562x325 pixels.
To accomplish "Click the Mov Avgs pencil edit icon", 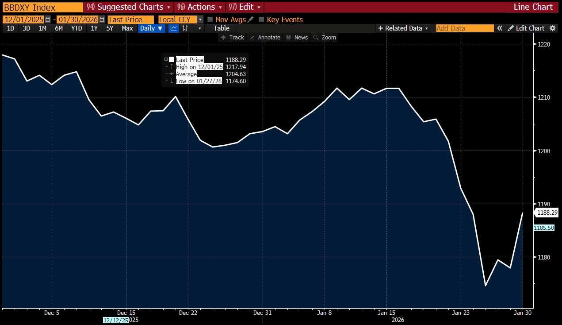I will pos(251,19).
